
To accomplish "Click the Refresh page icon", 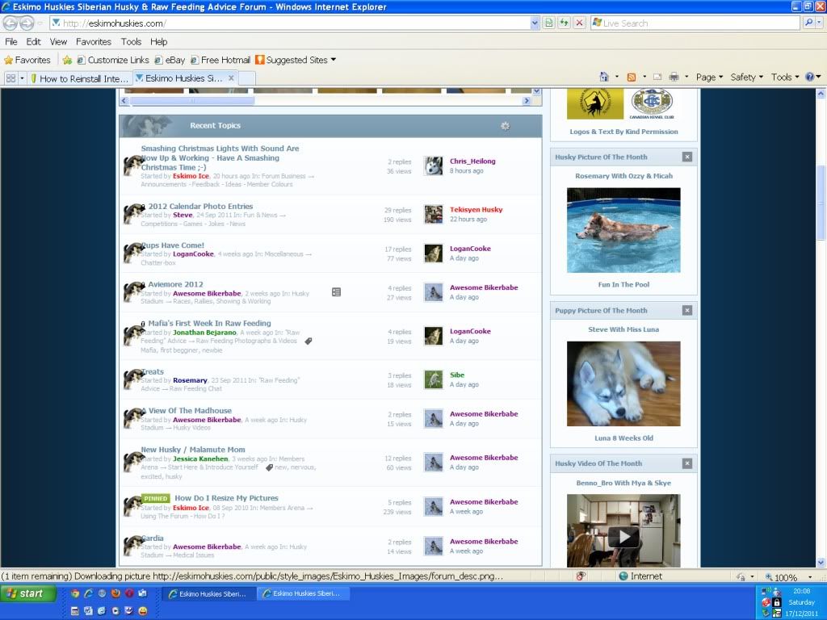I will (564, 23).
